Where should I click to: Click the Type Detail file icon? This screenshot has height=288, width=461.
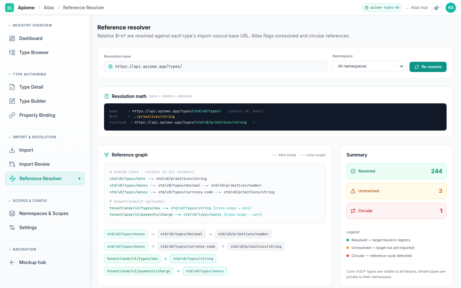tap(12, 87)
